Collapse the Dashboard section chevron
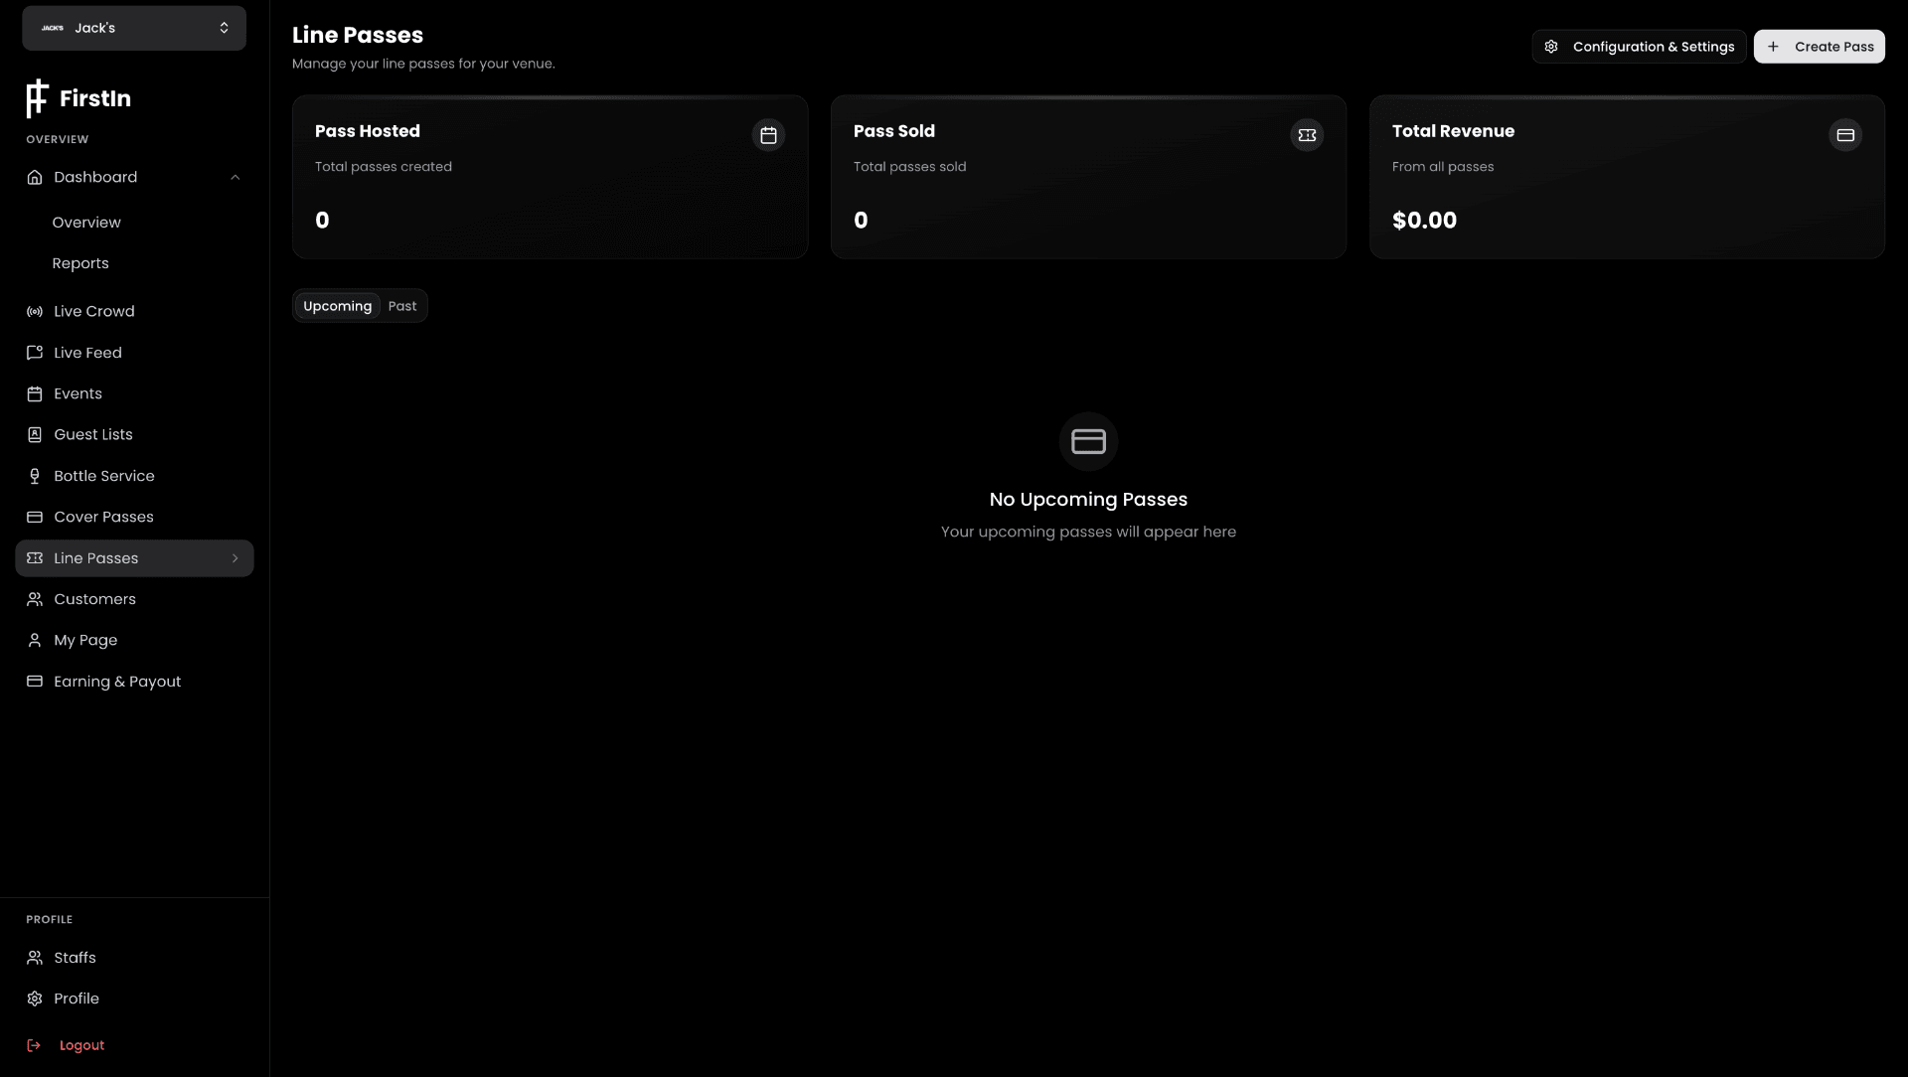The height and width of the screenshot is (1077, 1908). [x=236, y=176]
